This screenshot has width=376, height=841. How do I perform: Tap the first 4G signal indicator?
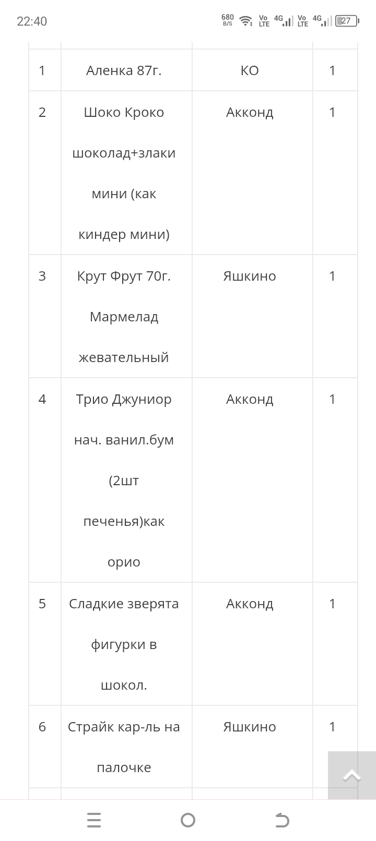click(283, 21)
